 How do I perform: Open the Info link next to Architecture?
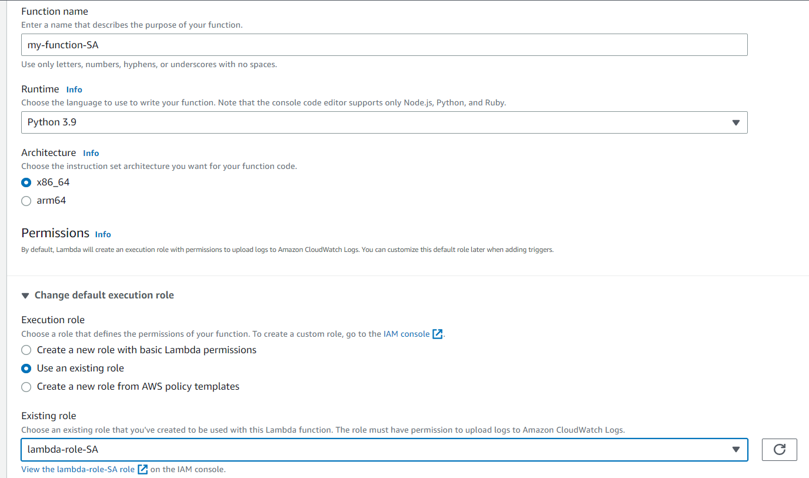click(91, 153)
